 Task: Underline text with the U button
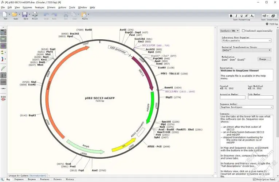[x=241, y=16]
